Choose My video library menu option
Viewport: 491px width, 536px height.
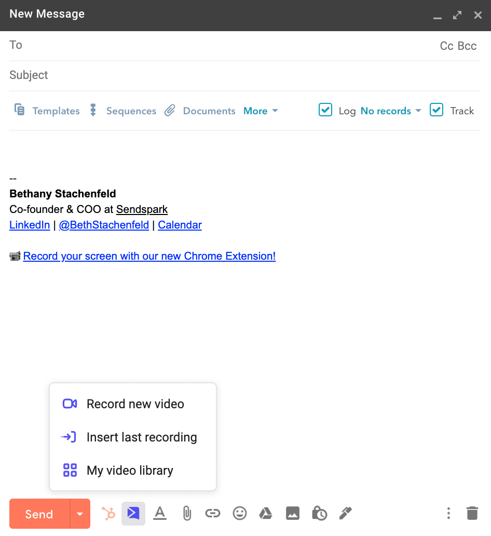[x=130, y=470]
